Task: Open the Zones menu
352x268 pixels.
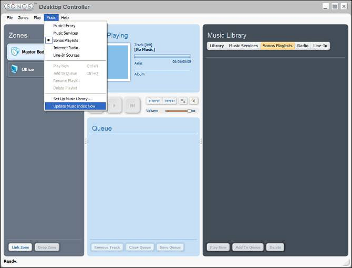Action: (x=23, y=18)
